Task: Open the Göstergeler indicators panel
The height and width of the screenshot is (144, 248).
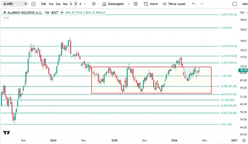Action: coord(113,4)
